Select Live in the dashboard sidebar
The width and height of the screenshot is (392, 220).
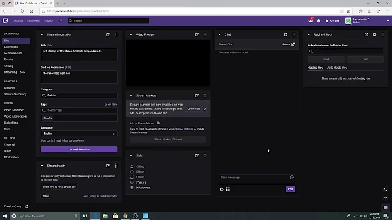[x=16, y=40]
